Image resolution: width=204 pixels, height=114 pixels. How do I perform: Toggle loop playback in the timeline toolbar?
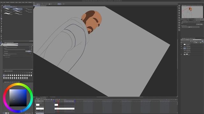point(51,100)
